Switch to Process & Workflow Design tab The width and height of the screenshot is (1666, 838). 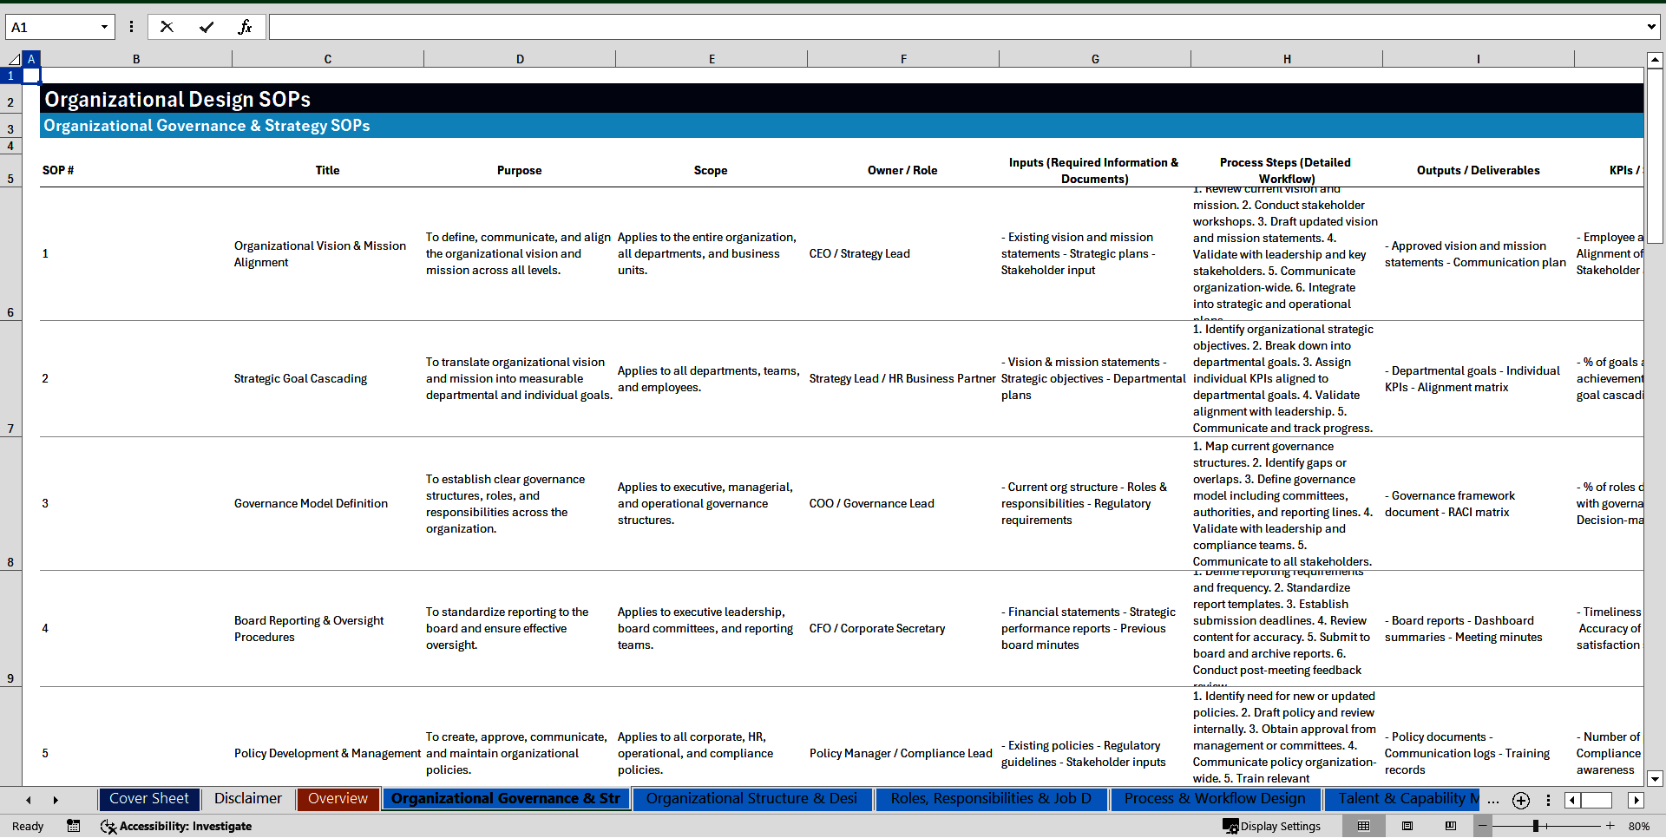click(x=1214, y=799)
